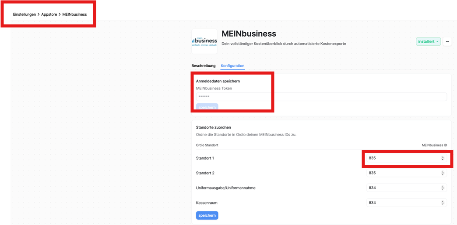Go to Appstore breadcrumb
The image size is (457, 225).
pos(49,14)
